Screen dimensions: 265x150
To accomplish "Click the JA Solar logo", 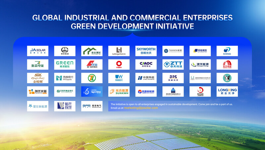I will (37, 51).
